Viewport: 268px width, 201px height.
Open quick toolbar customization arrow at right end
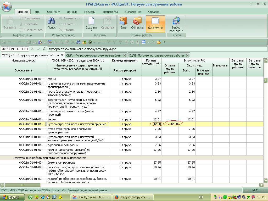(x=165, y=42)
